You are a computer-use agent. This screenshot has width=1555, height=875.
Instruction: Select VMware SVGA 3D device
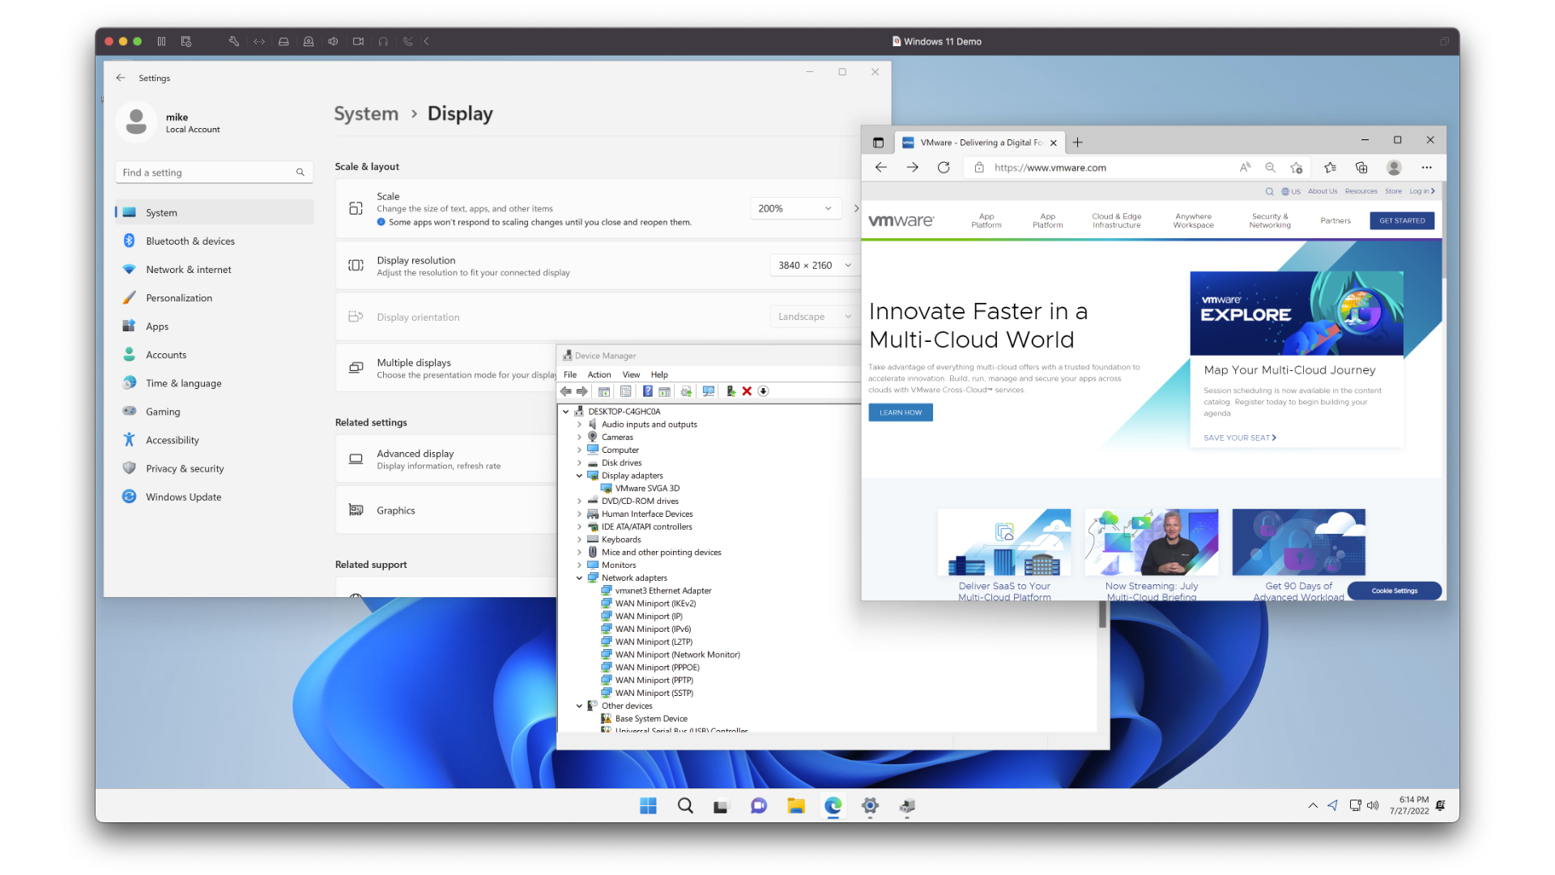pos(646,489)
